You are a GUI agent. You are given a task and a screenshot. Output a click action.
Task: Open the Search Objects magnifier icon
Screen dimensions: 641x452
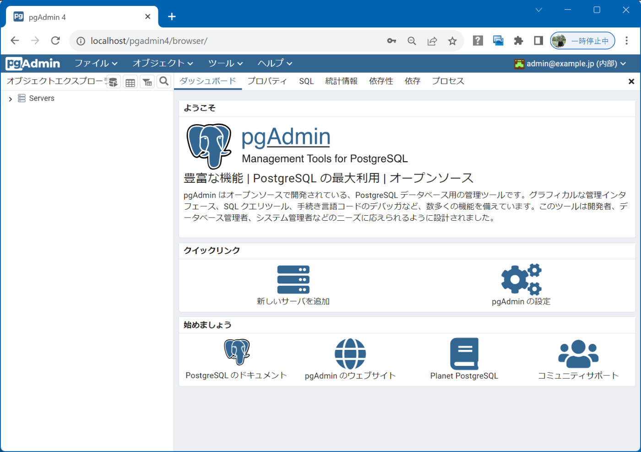tap(164, 82)
